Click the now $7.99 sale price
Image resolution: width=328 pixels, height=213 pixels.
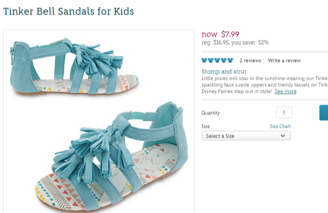[x=220, y=34]
